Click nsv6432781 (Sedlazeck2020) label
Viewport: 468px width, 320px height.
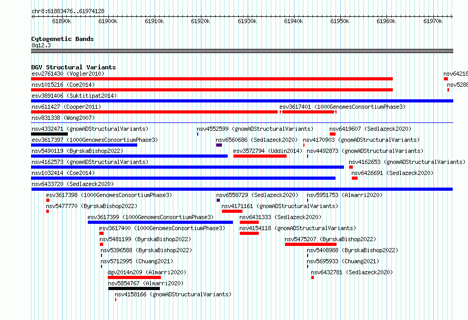click(352, 272)
